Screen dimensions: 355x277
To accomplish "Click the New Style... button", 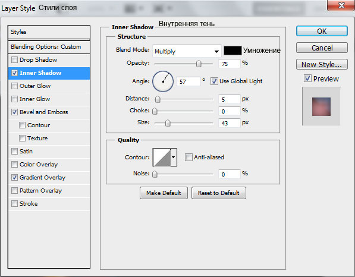I will (x=322, y=65).
